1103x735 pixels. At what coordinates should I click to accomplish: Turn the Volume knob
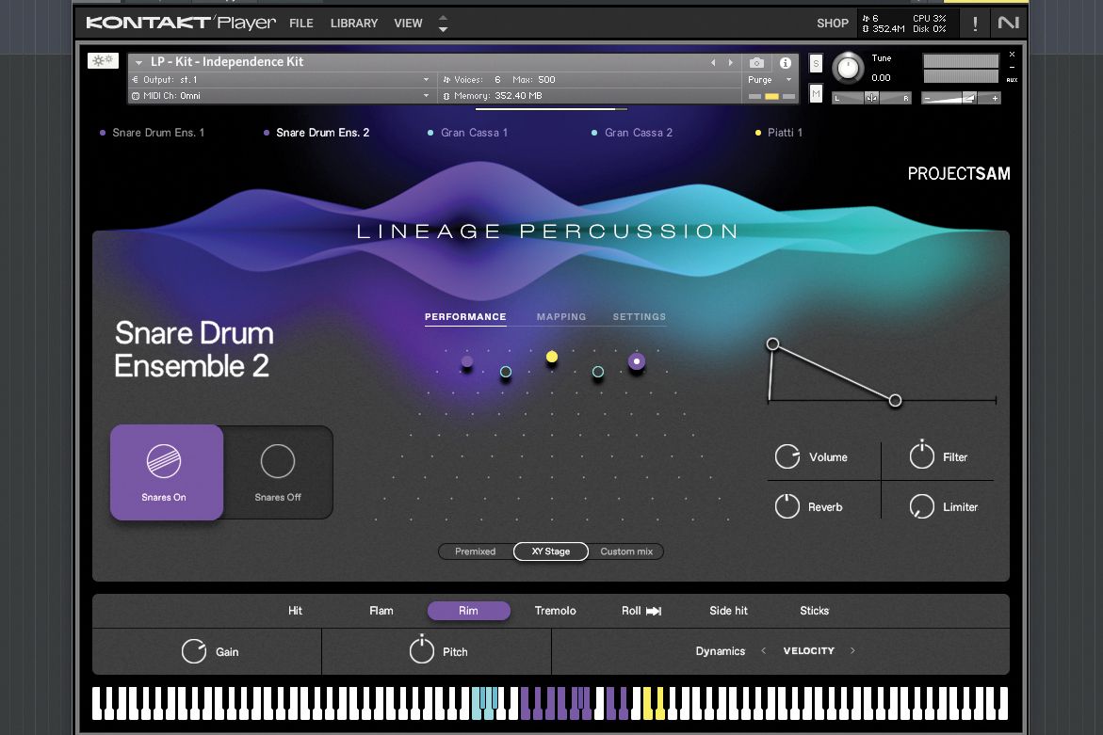[788, 456]
